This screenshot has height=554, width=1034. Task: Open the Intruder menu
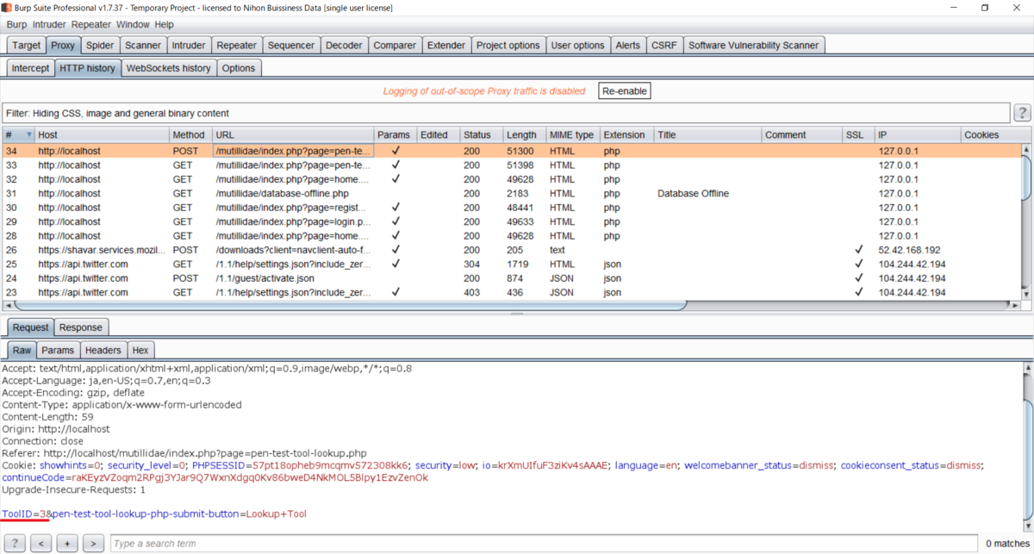(x=49, y=25)
